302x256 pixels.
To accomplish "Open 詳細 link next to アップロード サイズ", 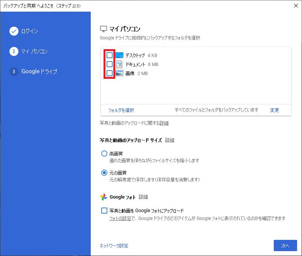I will click(170, 140).
